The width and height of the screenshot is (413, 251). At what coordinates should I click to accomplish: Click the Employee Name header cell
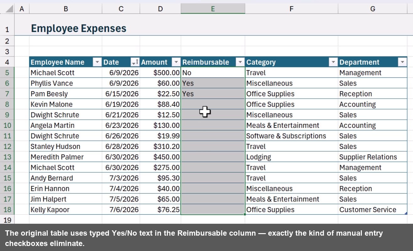click(x=66, y=62)
